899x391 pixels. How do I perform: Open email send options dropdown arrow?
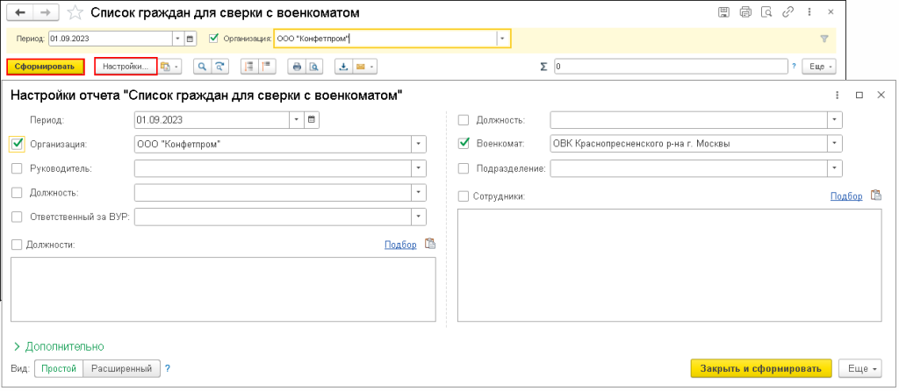(x=372, y=67)
